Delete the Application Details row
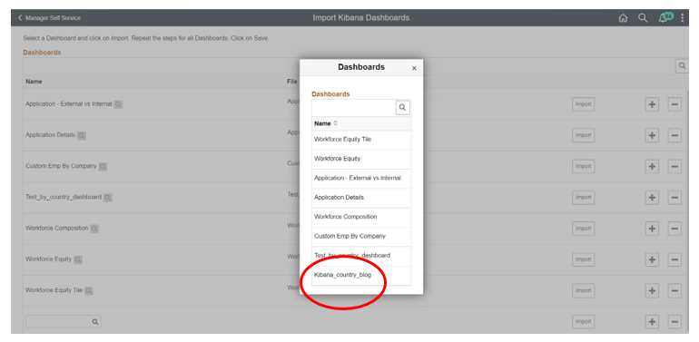Screen dimensions: 699x342 click(x=674, y=135)
